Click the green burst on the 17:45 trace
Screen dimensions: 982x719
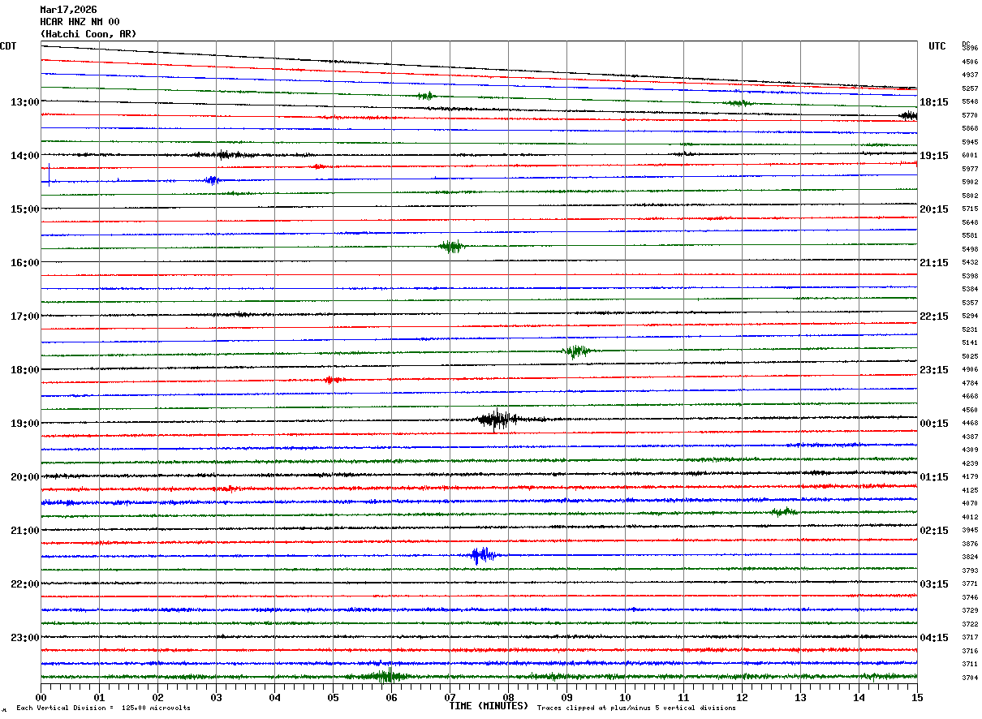(576, 351)
